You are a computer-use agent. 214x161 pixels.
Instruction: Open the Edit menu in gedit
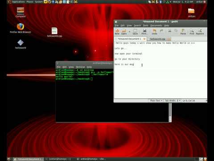coord(123,25)
